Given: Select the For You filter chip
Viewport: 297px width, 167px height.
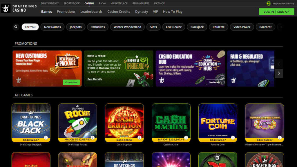Looking at the screenshot, I should click(30, 27).
